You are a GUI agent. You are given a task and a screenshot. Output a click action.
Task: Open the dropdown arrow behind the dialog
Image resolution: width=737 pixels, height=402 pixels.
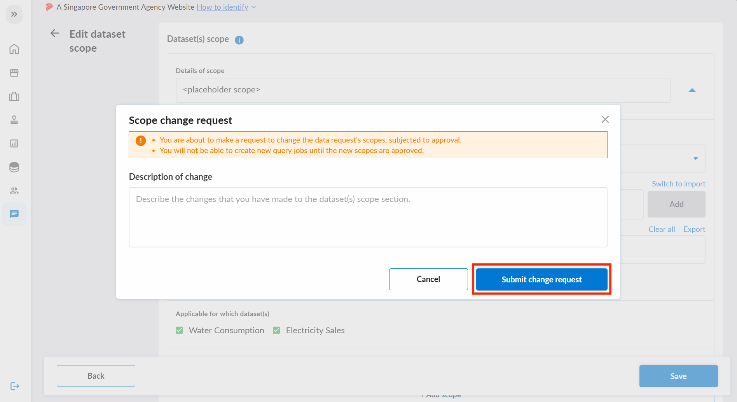tap(695, 158)
